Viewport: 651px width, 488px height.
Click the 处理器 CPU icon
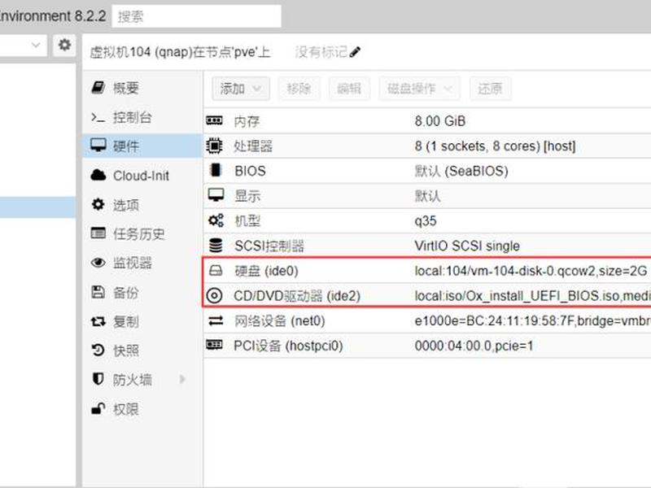click(214, 146)
